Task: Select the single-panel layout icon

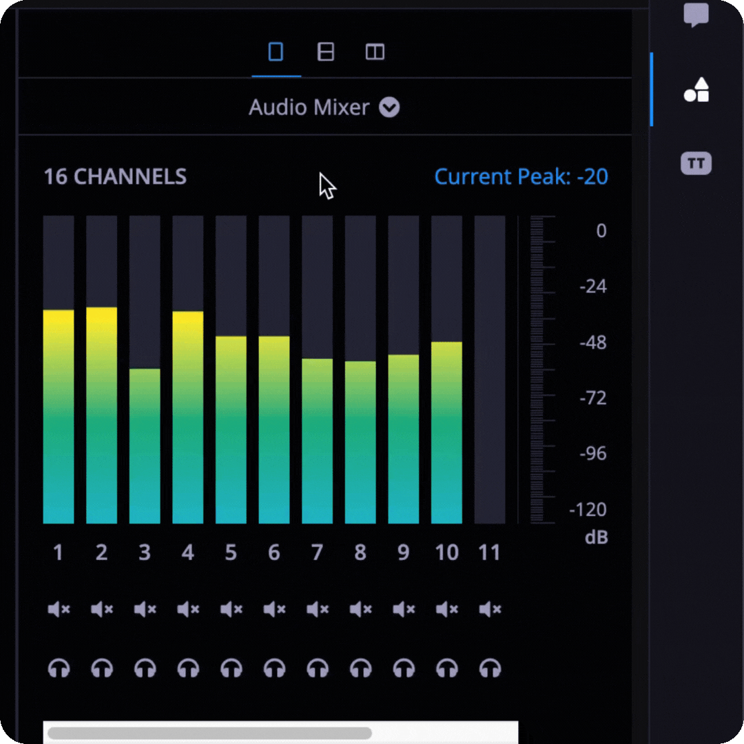Action: pyautogui.click(x=276, y=52)
